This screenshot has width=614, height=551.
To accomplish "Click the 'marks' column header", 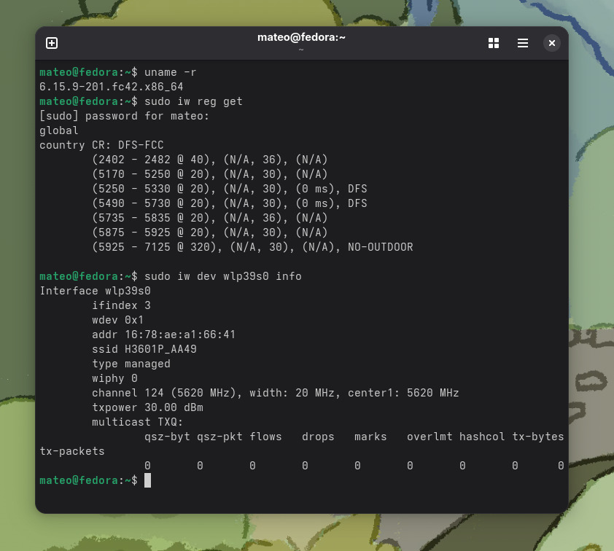I will 370,437.
